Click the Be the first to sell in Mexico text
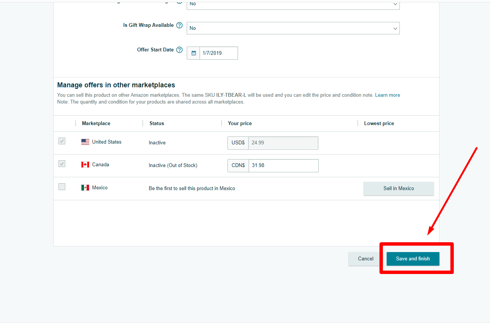 tap(192, 189)
